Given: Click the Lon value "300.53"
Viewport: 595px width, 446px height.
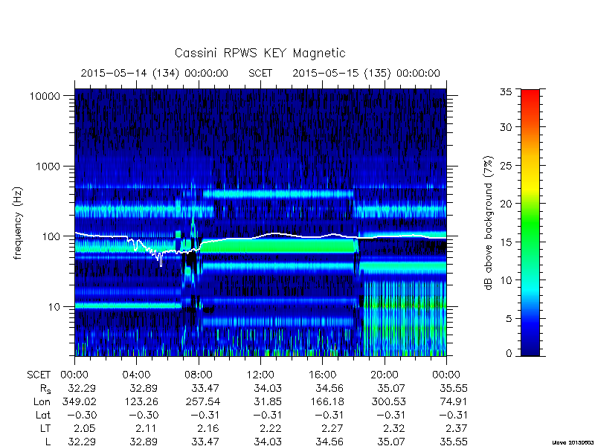Looking at the screenshot, I should pyautogui.click(x=388, y=401).
